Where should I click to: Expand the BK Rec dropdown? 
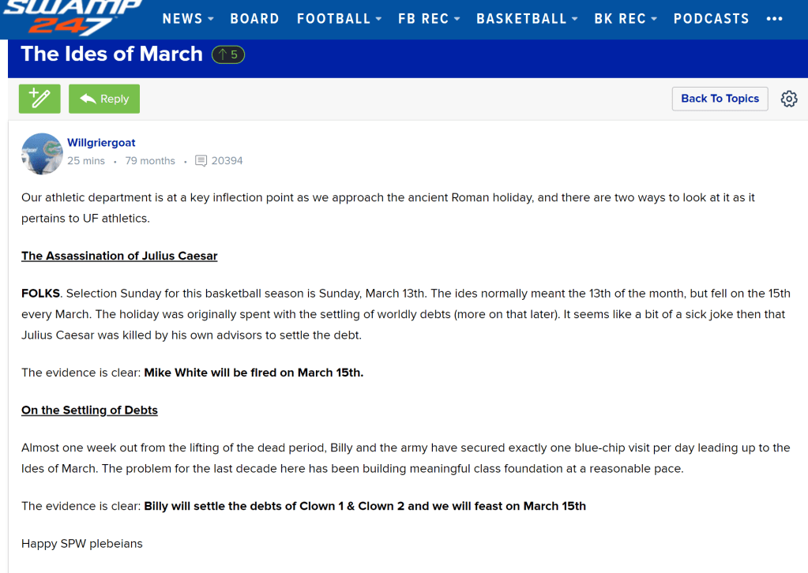tap(626, 19)
